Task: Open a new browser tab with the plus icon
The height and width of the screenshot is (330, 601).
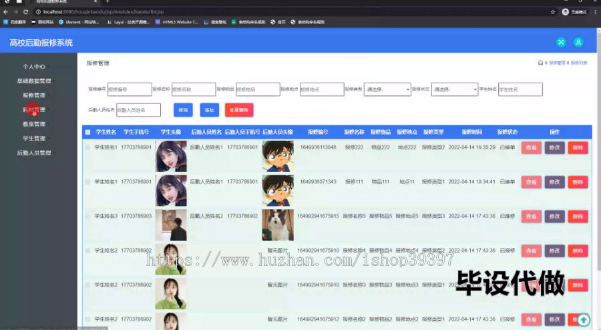Action: [108, 1]
